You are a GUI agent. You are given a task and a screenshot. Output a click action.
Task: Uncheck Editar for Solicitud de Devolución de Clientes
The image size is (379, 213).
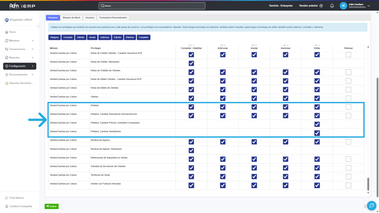pos(317,168)
